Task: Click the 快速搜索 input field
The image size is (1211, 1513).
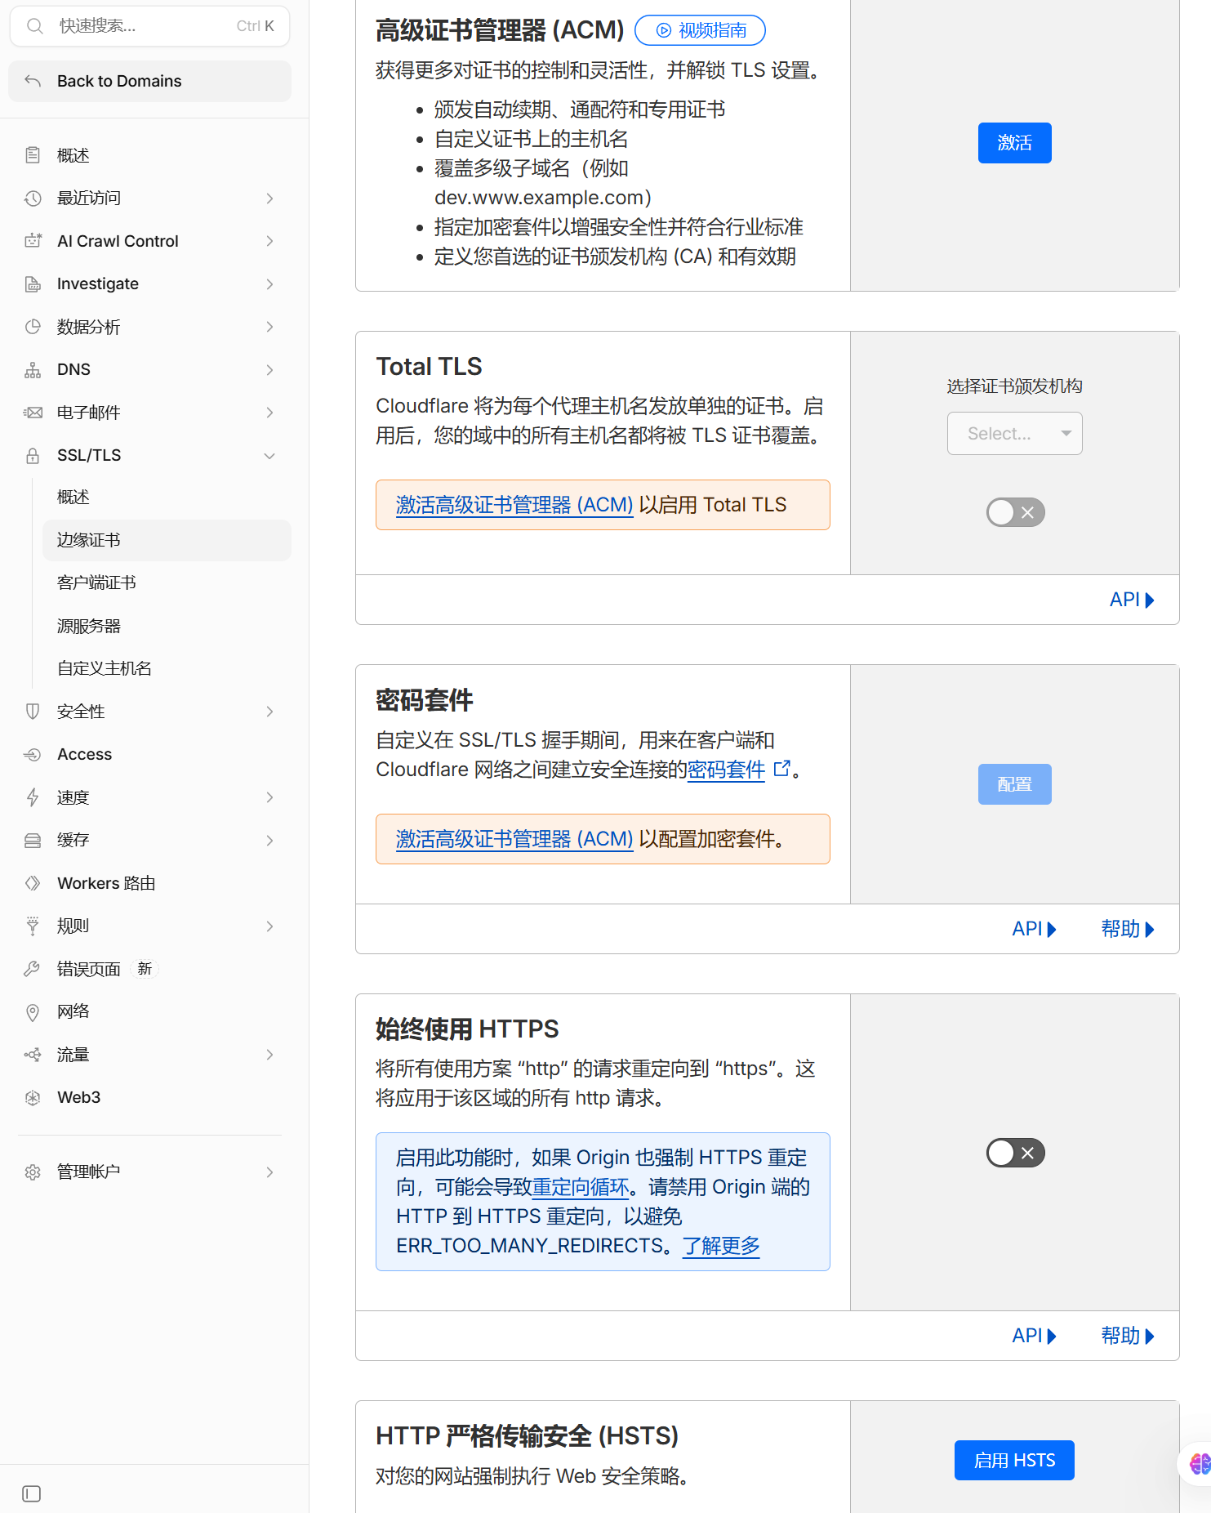Action: 149,26
